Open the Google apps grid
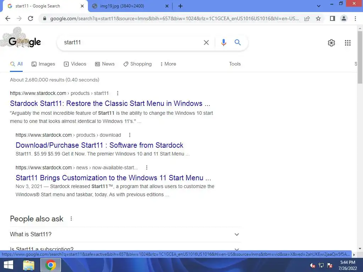 [348, 43]
